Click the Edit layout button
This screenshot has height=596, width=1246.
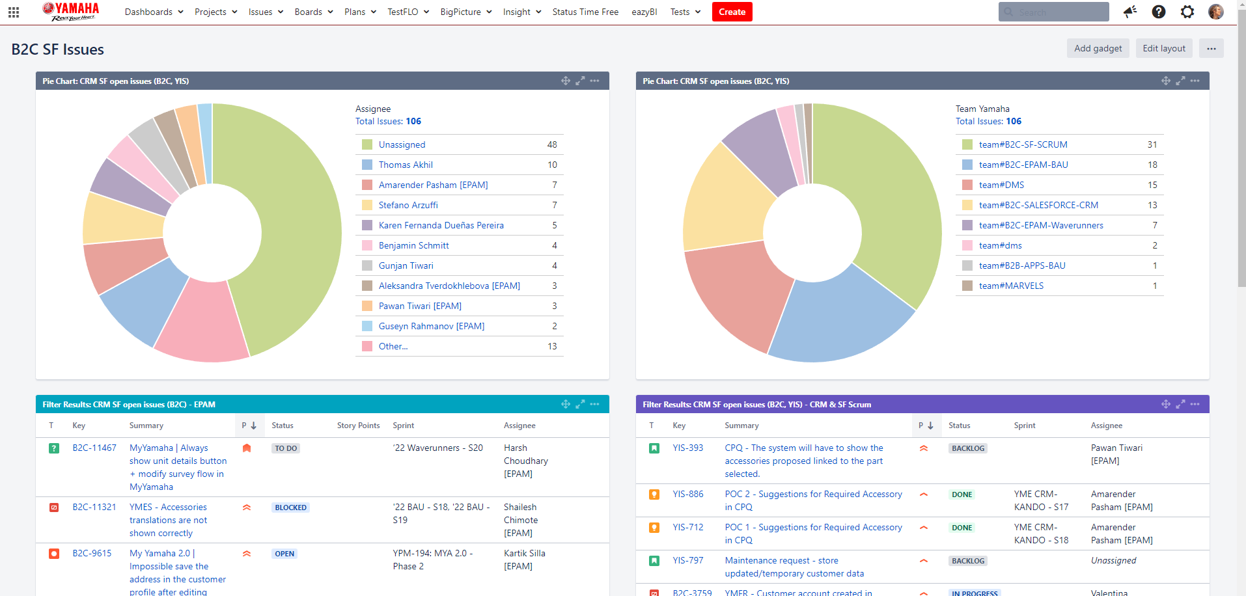1164,48
